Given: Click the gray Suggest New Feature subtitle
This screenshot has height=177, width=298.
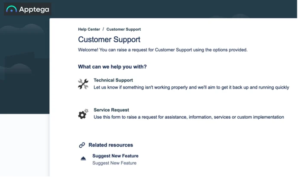Looking at the screenshot, I should tap(114, 163).
